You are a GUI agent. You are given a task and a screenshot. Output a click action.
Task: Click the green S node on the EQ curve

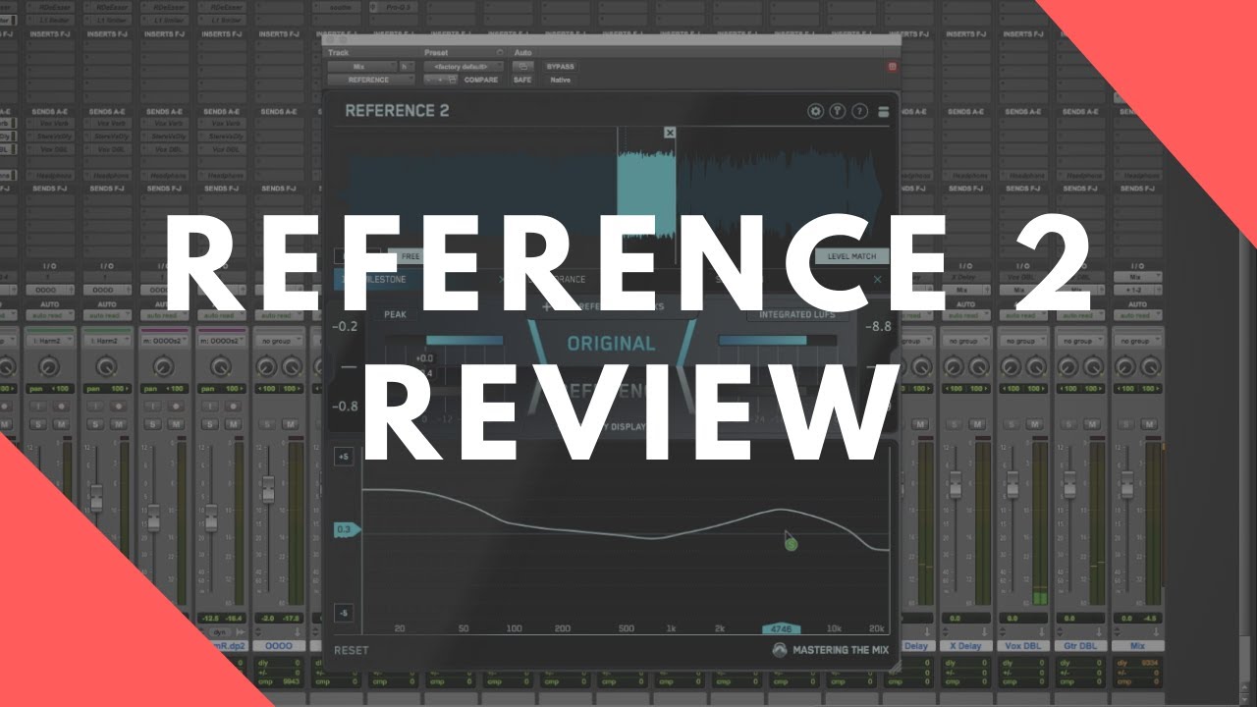pos(791,542)
